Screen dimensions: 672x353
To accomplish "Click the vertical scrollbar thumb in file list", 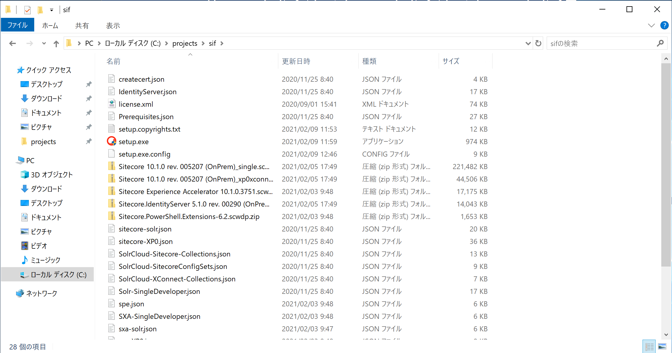I will point(666,165).
